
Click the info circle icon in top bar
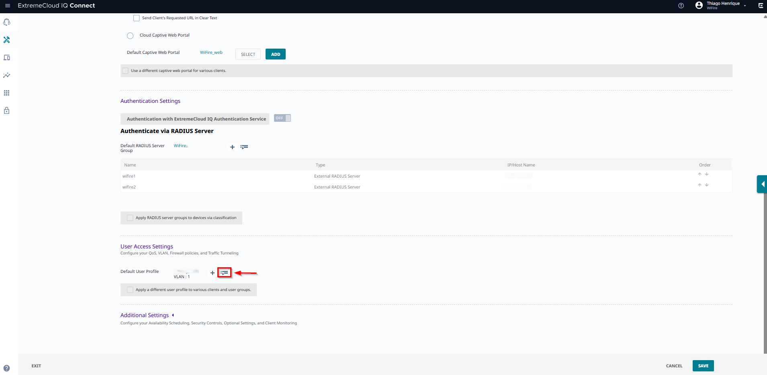681,6
